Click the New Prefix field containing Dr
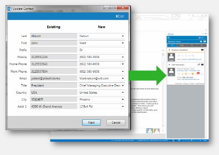219x155 pixels. point(101,50)
